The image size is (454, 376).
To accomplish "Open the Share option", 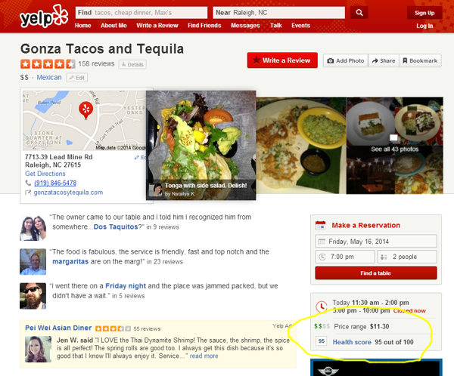I will (x=384, y=60).
